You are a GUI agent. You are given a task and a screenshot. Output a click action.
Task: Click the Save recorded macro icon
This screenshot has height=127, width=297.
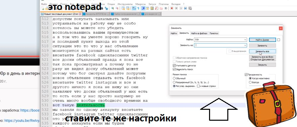tap(190, 8)
